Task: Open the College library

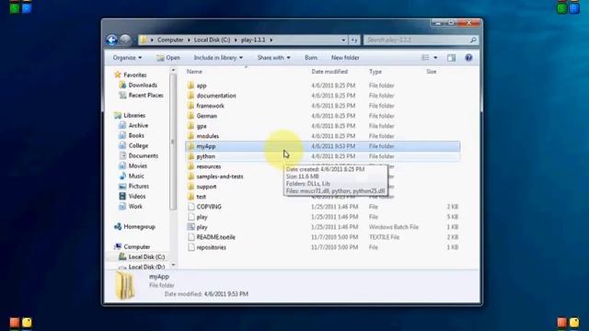Action: (x=138, y=145)
